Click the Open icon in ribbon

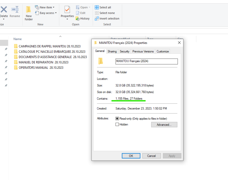[77, 7]
